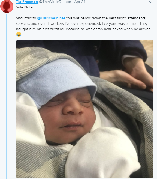157x179 pixels.
Task: Click the "Shoutout to" text
Action: [x=26, y=18]
